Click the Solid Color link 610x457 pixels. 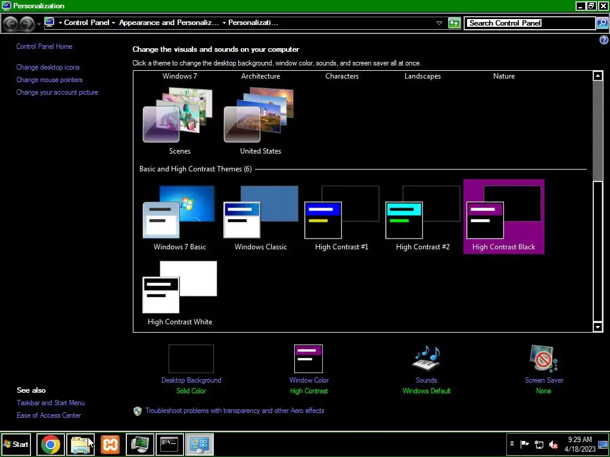191,391
